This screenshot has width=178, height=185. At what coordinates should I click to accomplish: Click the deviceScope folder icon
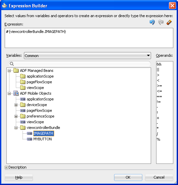coord(23,105)
